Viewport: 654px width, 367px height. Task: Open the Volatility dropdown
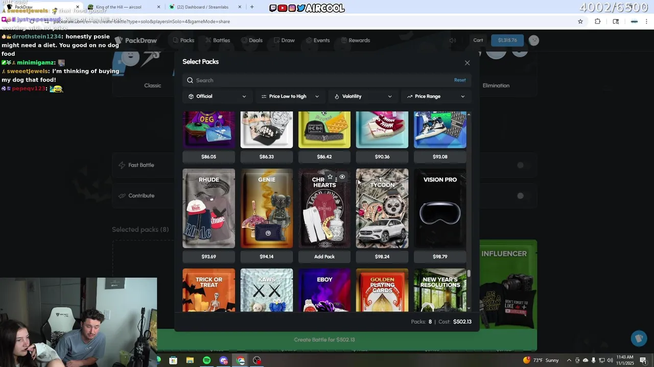point(363,96)
